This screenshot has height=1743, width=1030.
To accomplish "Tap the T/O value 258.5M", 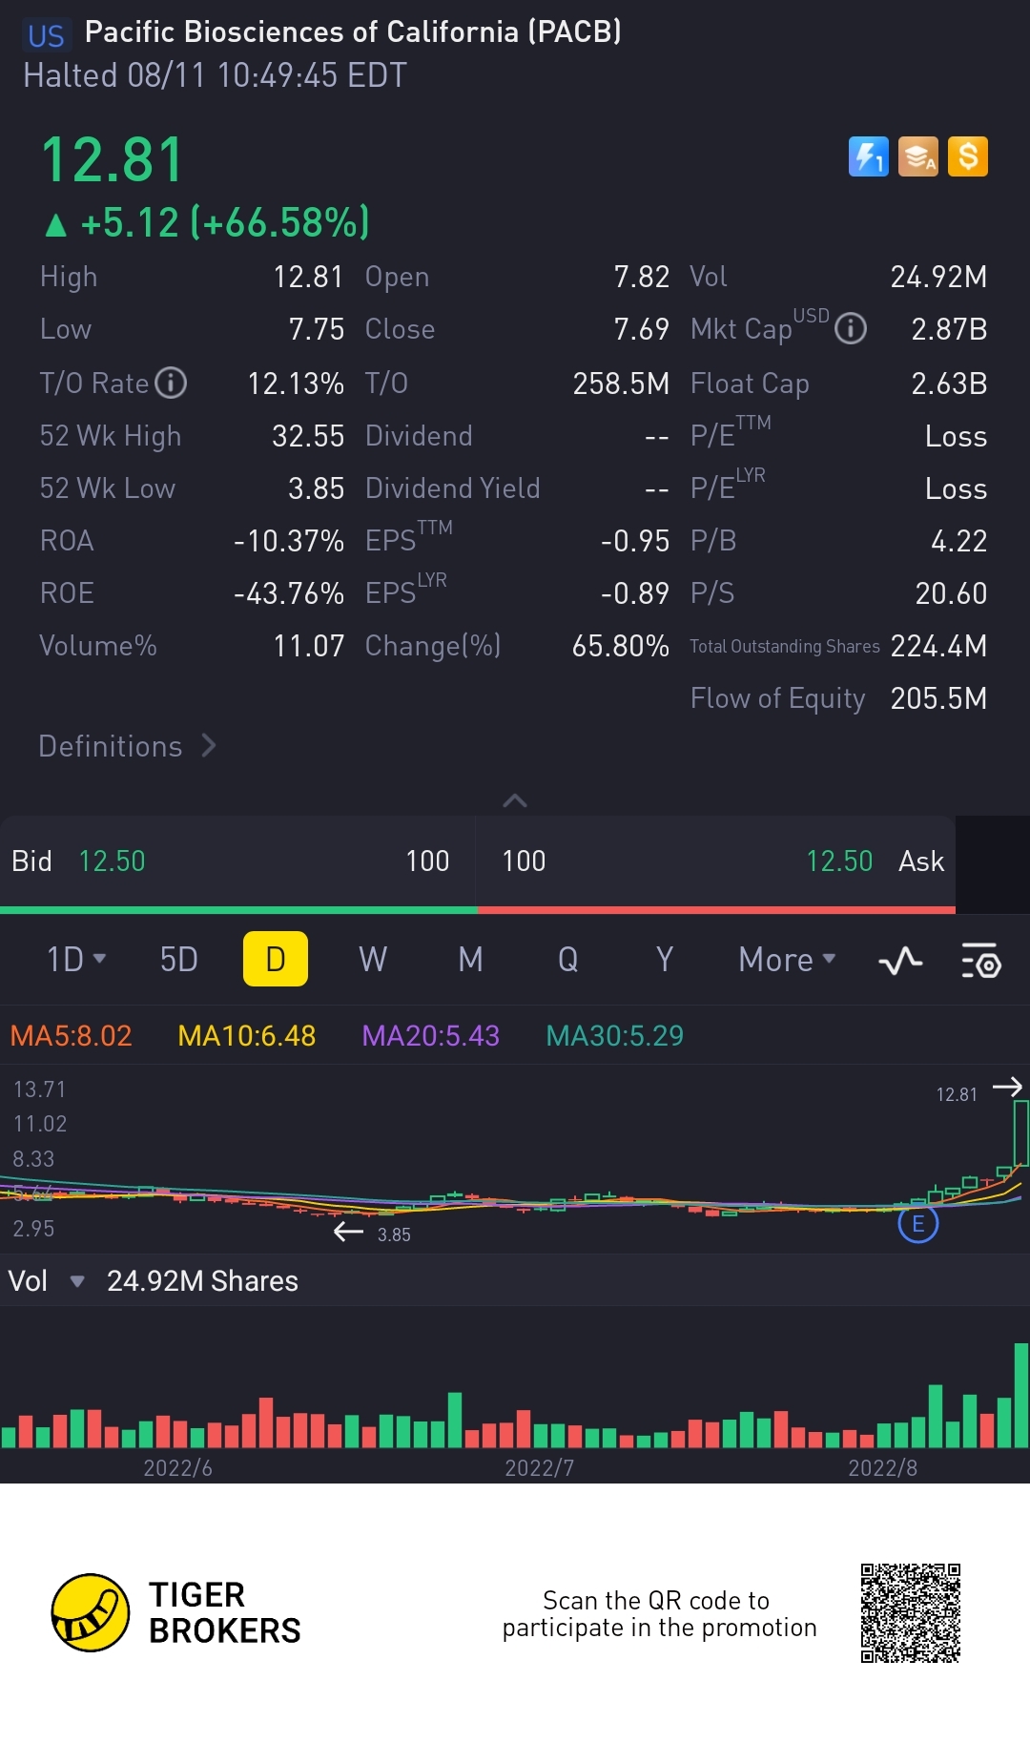I will coord(621,384).
